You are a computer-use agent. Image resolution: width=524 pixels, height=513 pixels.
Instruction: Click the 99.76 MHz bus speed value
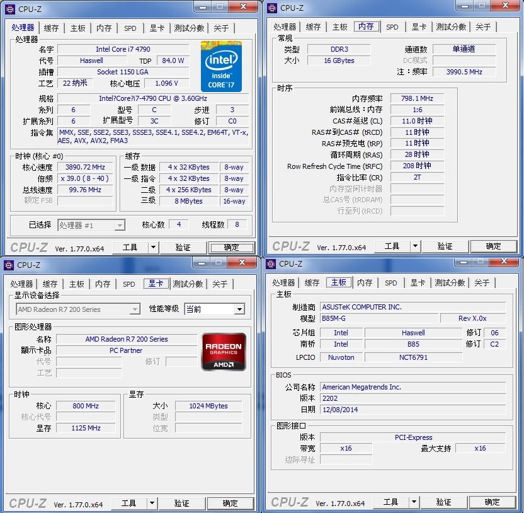[x=85, y=190]
